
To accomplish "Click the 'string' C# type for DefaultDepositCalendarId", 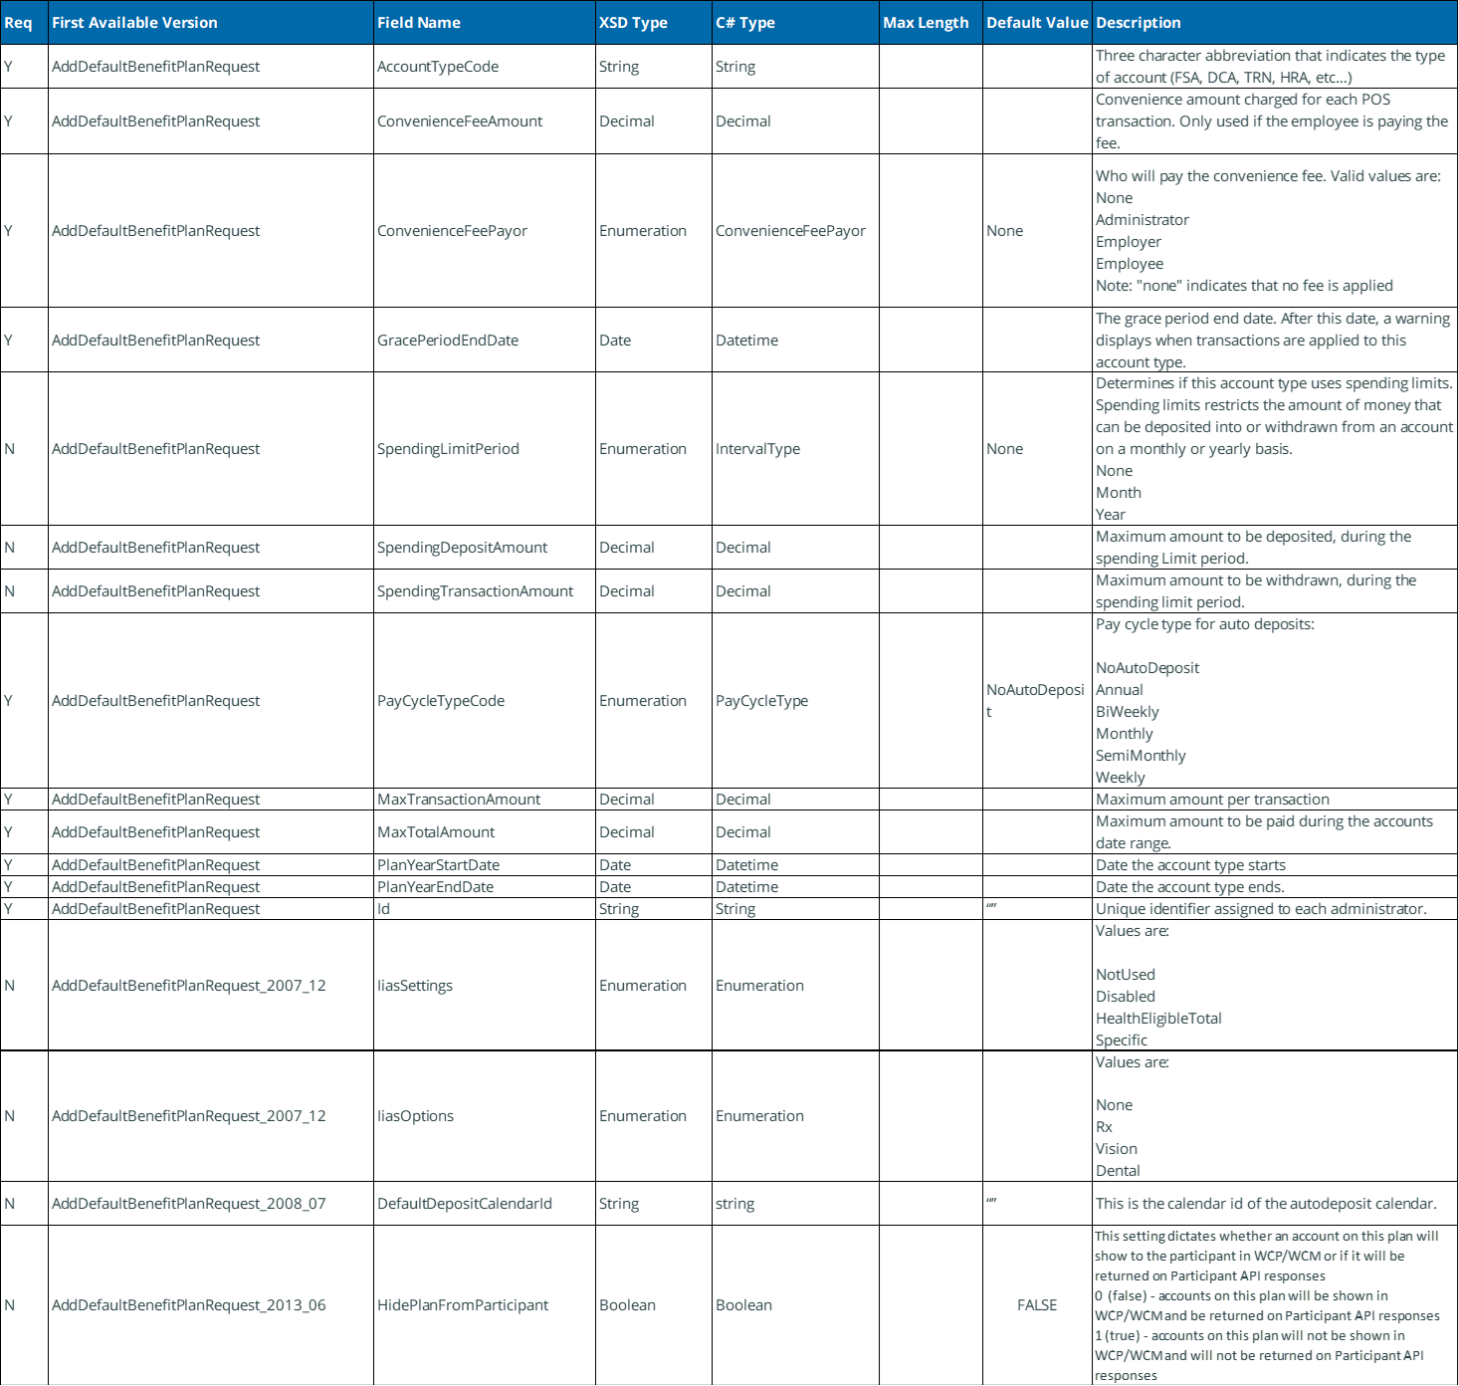I will point(795,1204).
